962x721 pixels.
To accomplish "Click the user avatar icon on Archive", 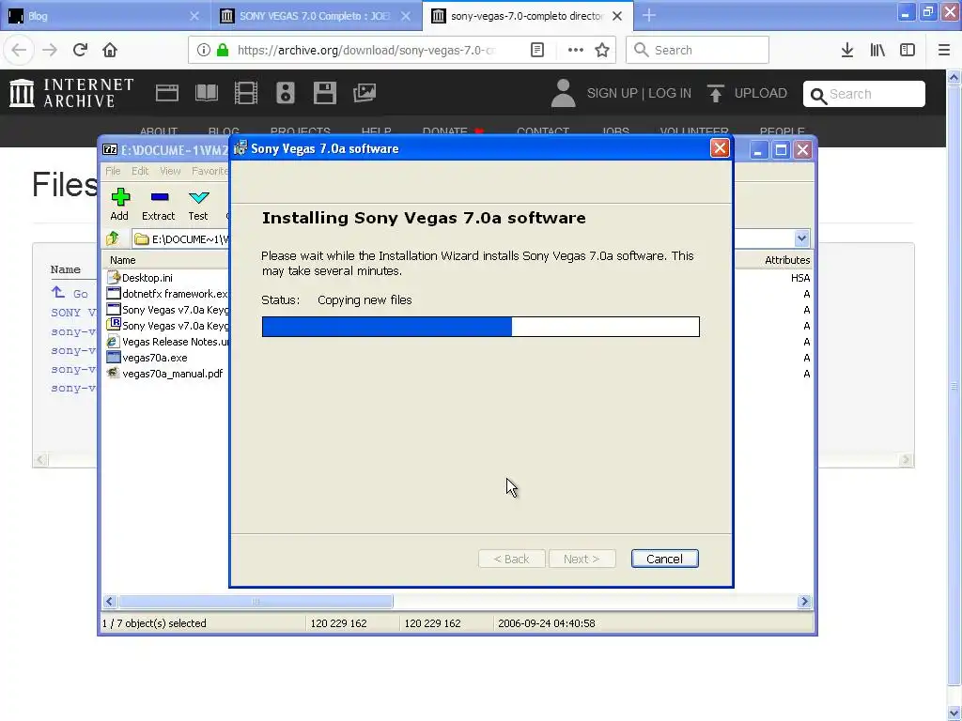I will pos(564,93).
